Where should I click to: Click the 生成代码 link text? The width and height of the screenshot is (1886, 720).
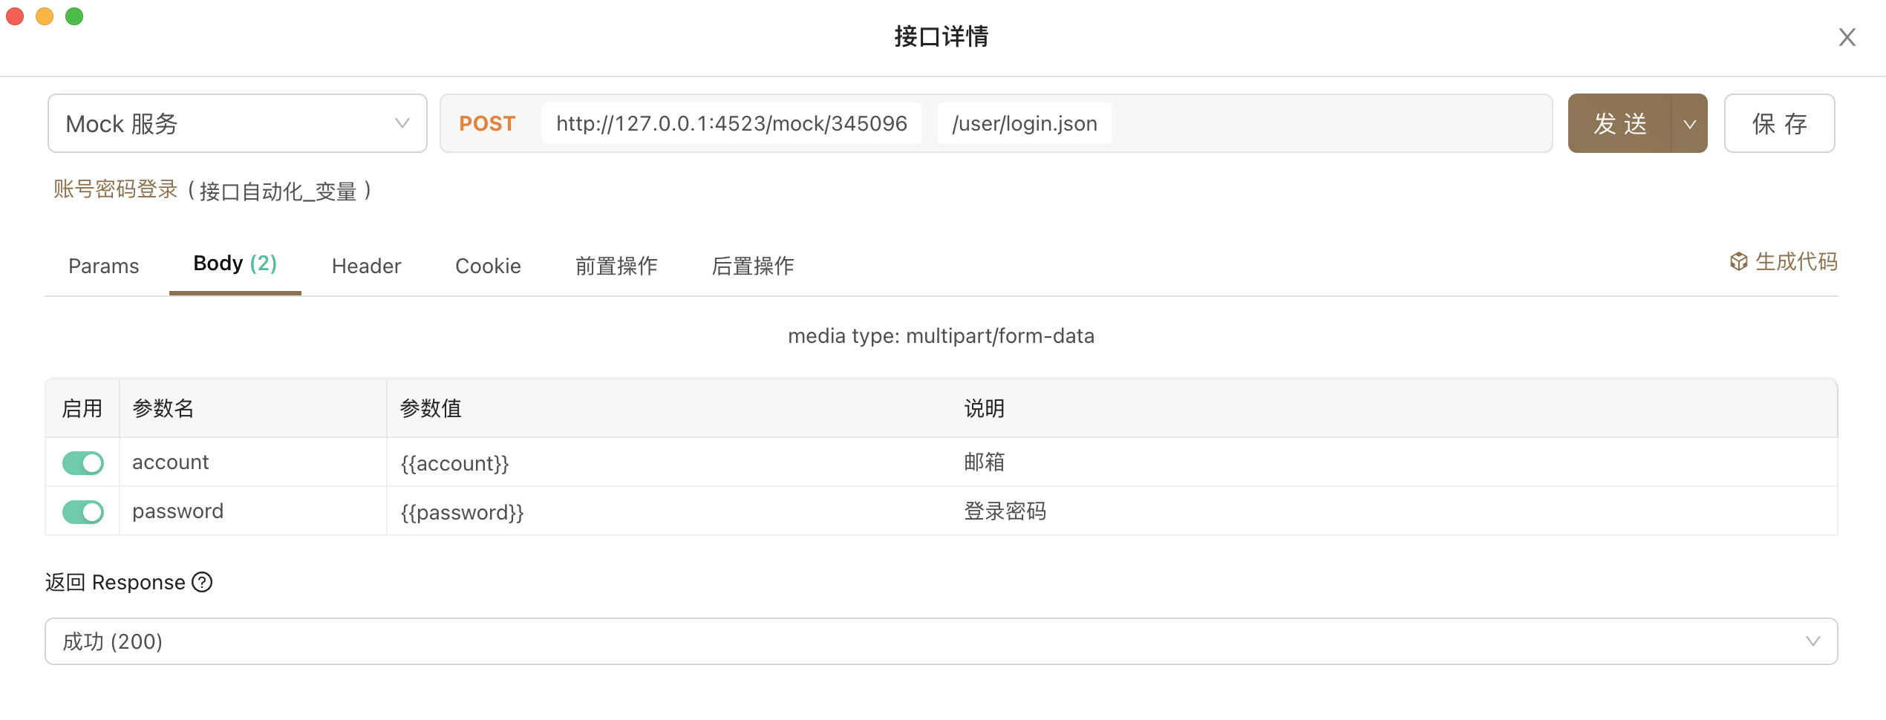[x=1797, y=261]
